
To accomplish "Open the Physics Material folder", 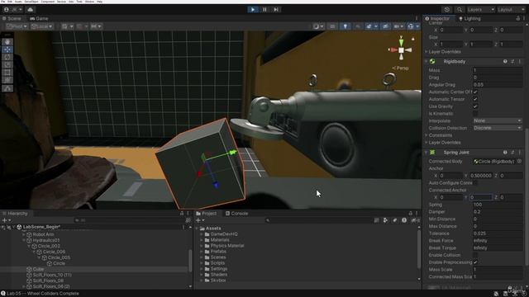I will pyautogui.click(x=226, y=246).
